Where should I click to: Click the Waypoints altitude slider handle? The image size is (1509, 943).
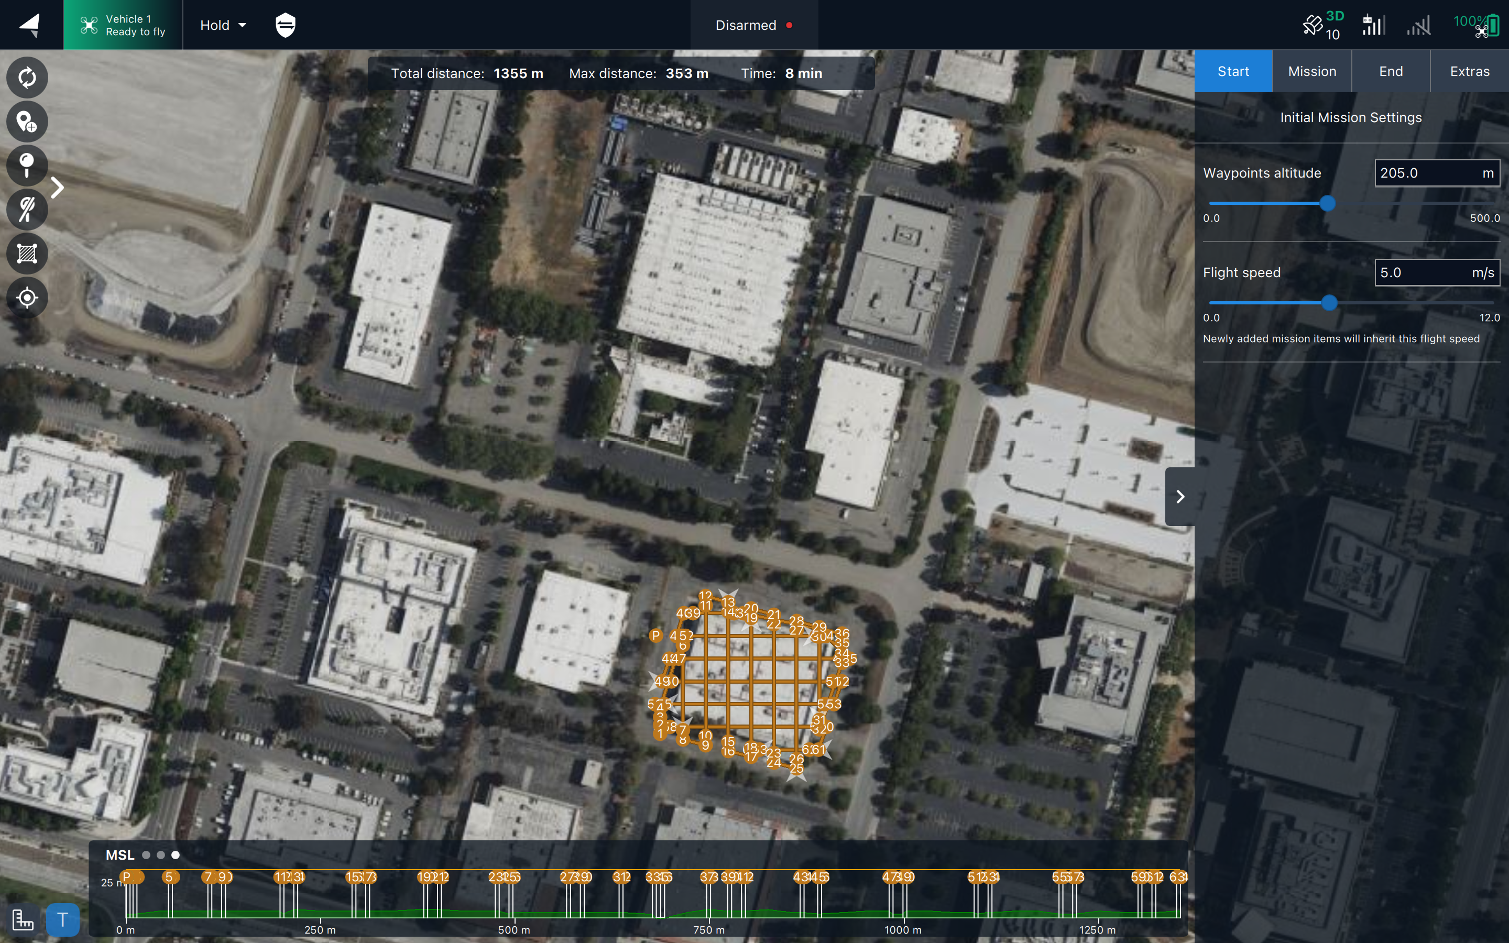(1328, 203)
